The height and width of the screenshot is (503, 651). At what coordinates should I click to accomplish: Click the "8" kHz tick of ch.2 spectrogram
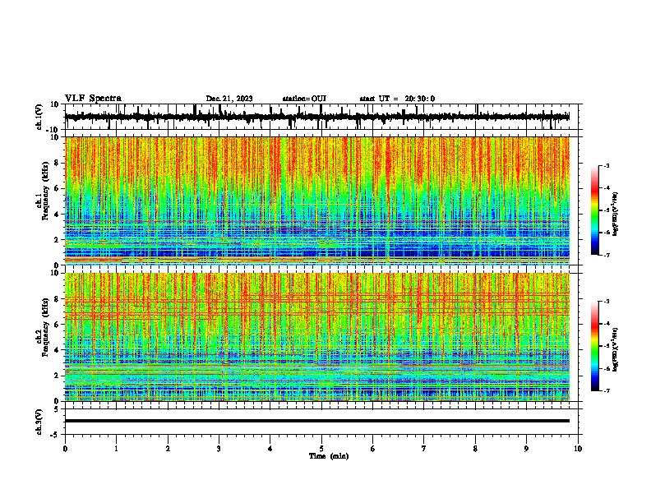[x=57, y=299]
